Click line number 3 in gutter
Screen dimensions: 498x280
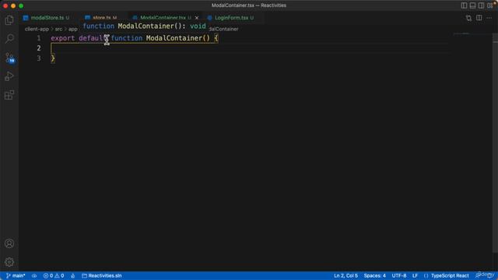pos(39,58)
